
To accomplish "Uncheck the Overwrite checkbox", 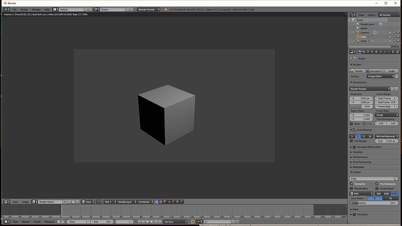I will point(351,184).
